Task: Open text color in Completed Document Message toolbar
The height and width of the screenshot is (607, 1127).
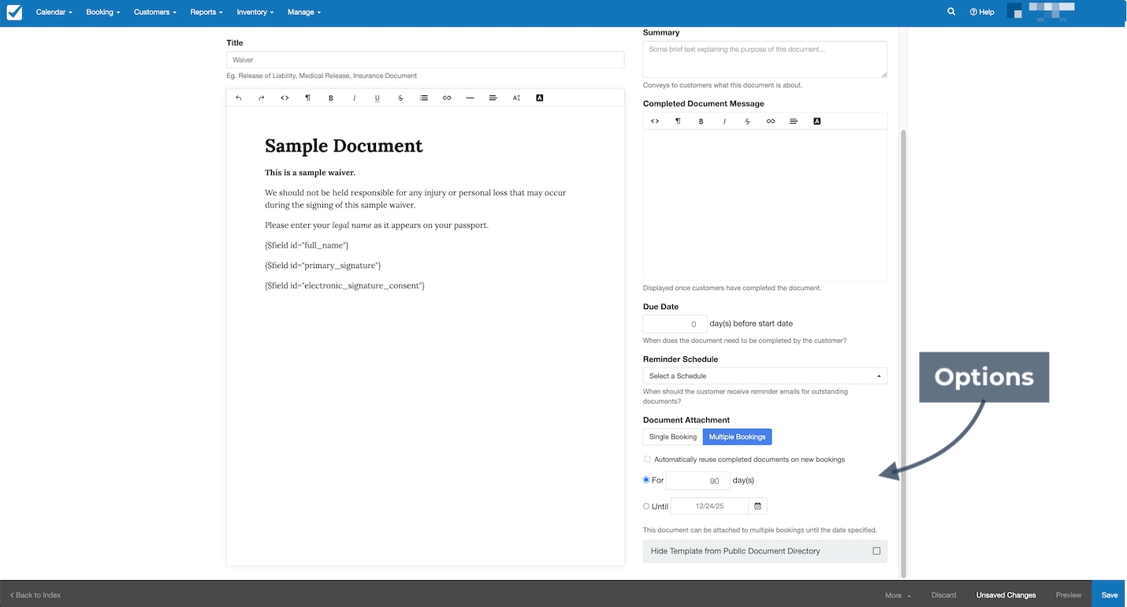Action: tap(817, 121)
